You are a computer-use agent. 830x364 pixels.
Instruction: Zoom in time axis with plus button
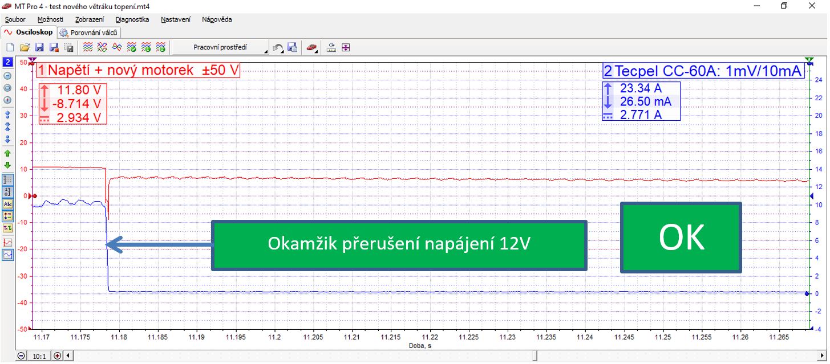point(58,355)
